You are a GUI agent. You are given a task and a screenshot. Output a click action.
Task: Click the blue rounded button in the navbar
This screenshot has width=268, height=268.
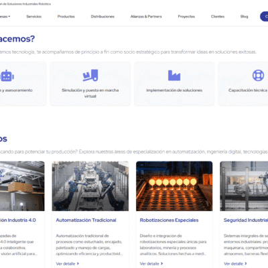(x=264, y=17)
